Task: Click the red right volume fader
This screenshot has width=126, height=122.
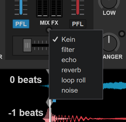Action: point(78,7)
